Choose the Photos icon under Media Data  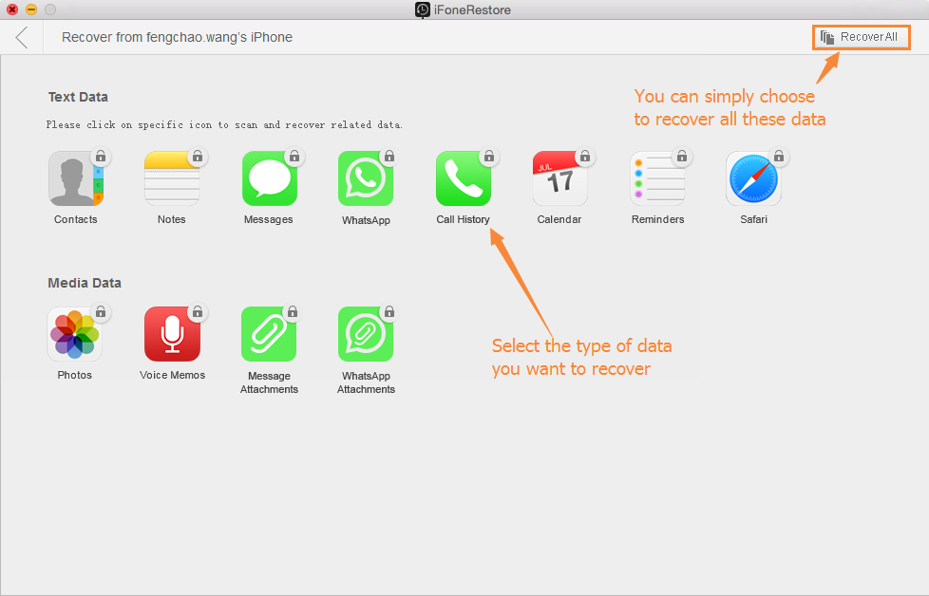[x=74, y=334]
